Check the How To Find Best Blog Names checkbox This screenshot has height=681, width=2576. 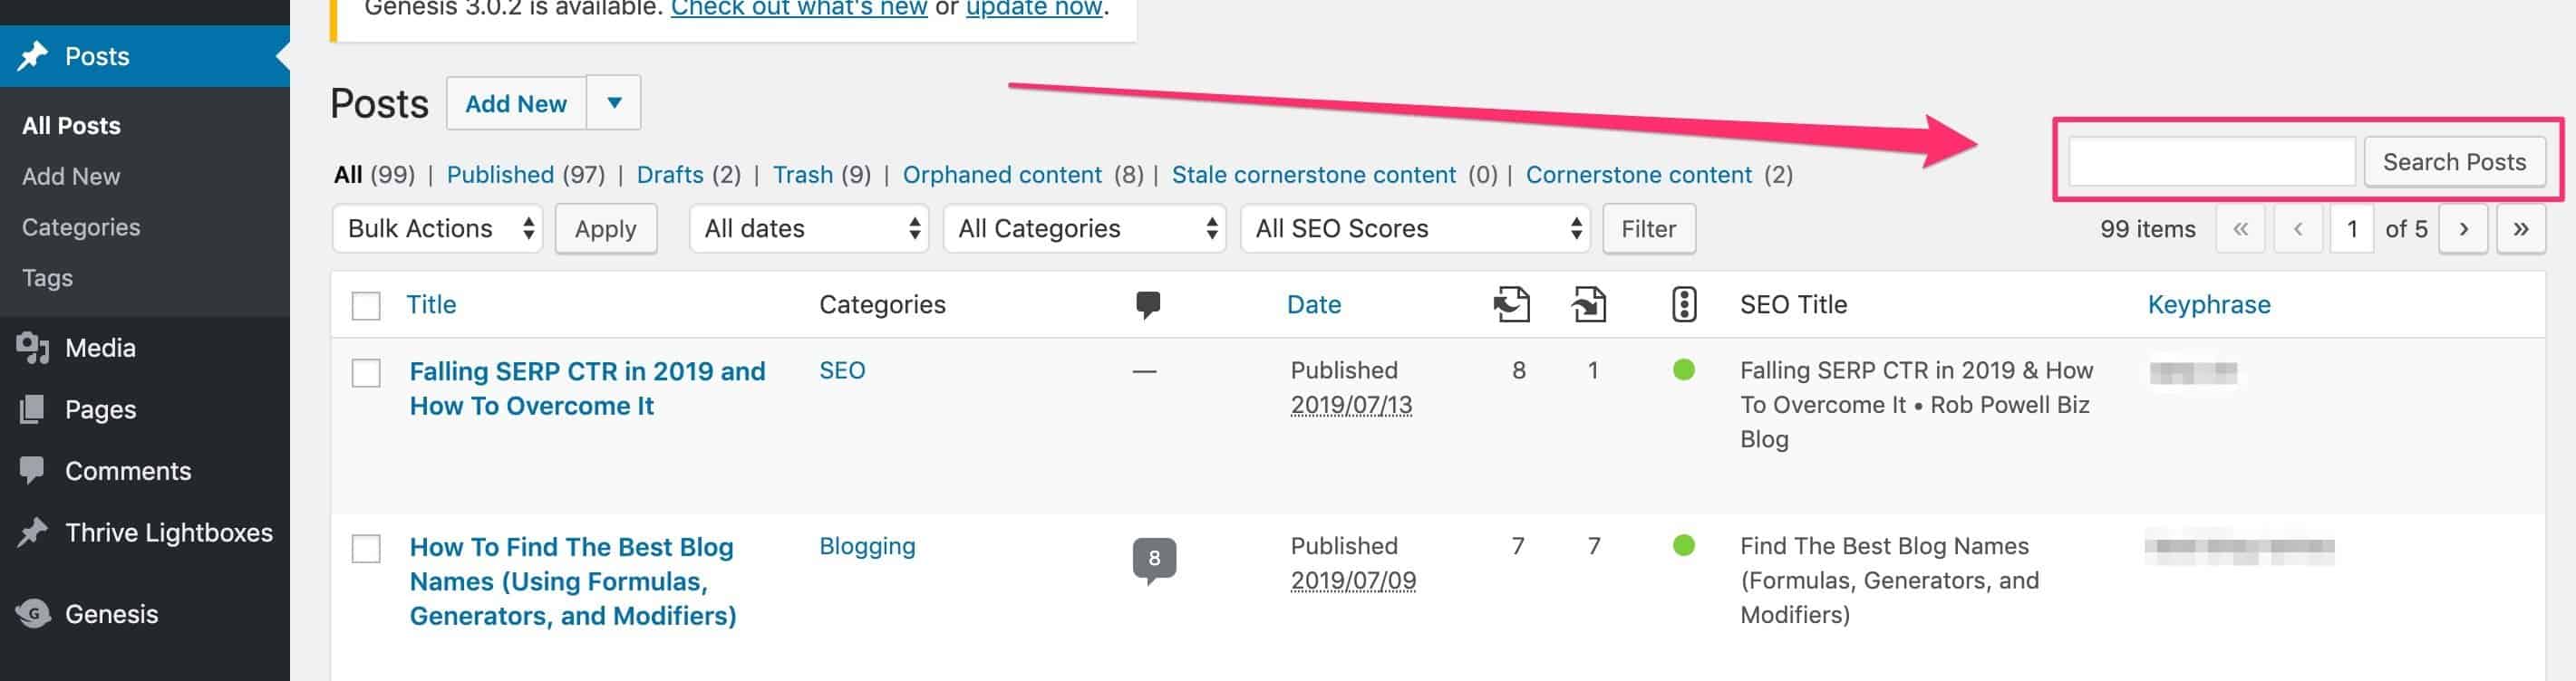coord(366,549)
